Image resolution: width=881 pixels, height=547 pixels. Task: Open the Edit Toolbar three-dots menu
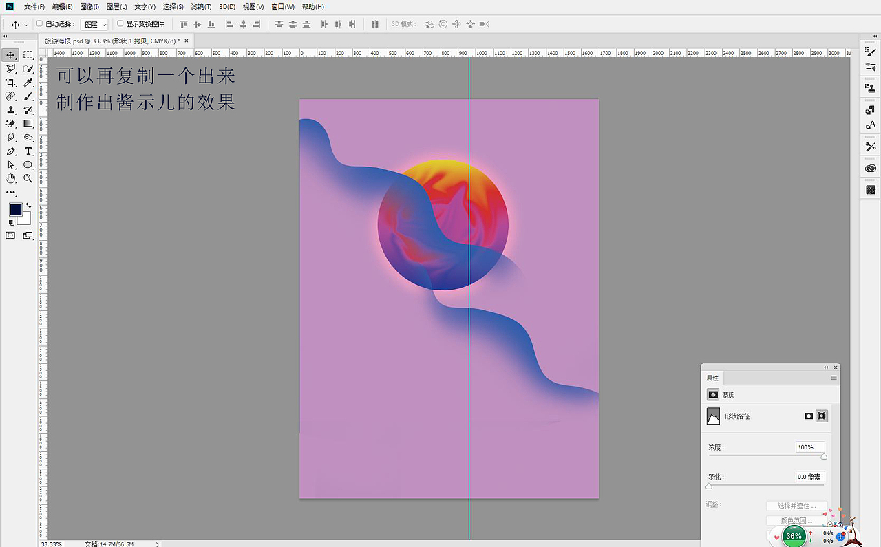11,193
